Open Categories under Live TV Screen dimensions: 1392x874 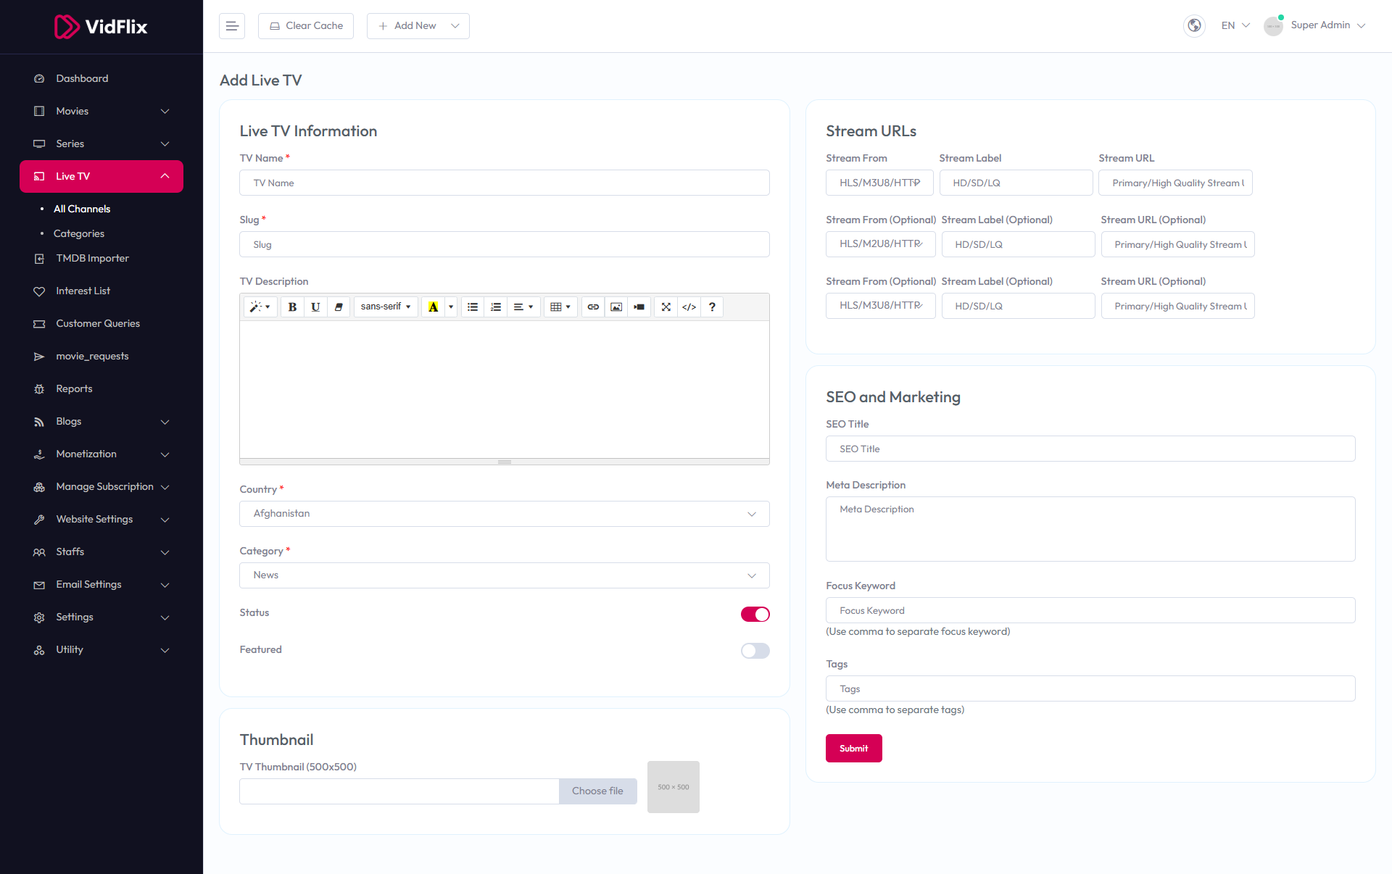[x=79, y=233]
